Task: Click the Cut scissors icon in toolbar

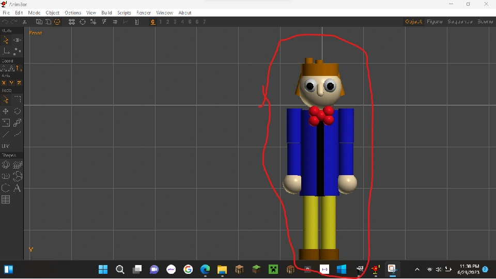Action: click(x=24, y=22)
